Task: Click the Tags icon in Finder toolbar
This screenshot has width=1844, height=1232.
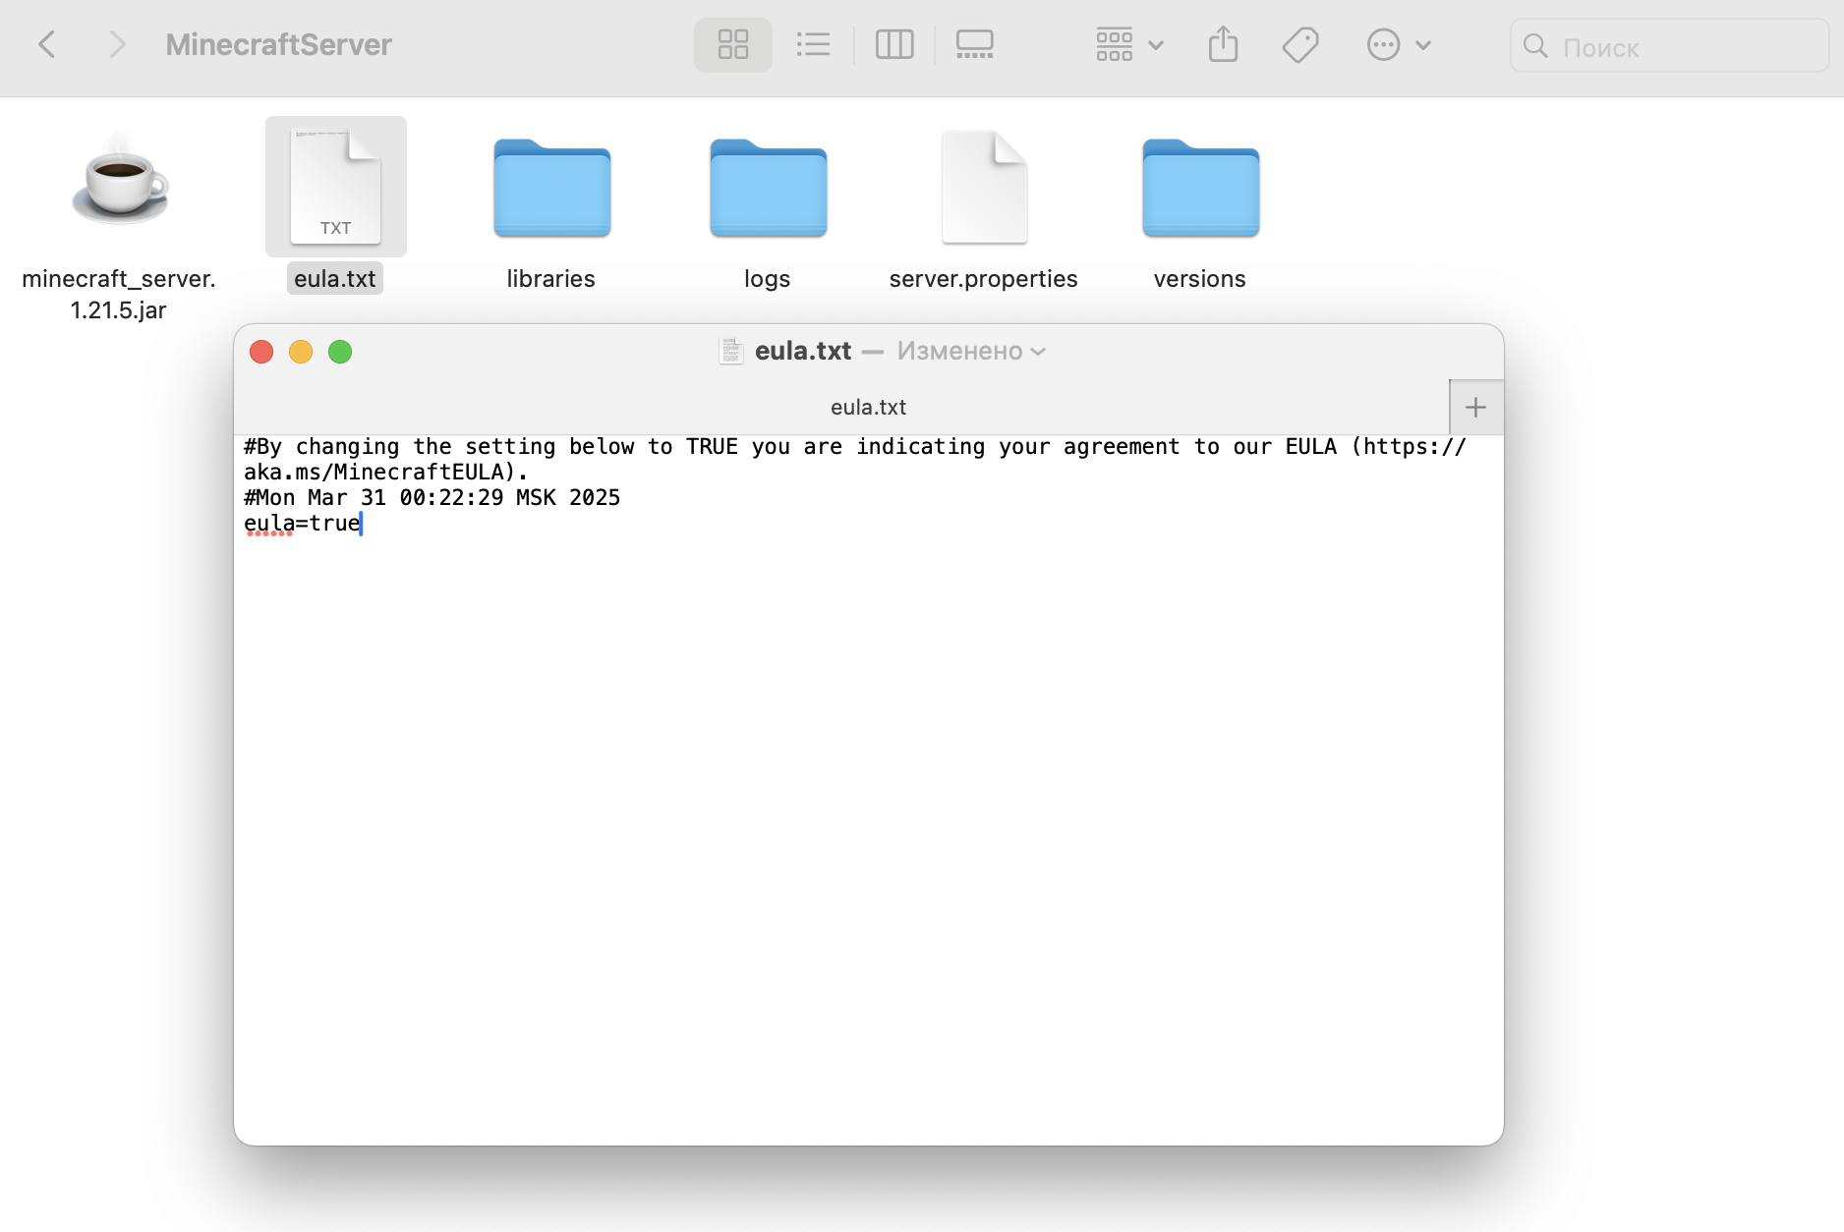Action: [1300, 44]
